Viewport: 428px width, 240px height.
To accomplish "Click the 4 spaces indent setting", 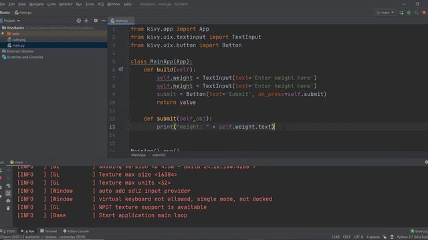I will (373, 237).
